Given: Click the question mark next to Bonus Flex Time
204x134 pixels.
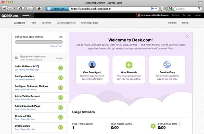Looking at the screenshot, I should pos(180,124).
